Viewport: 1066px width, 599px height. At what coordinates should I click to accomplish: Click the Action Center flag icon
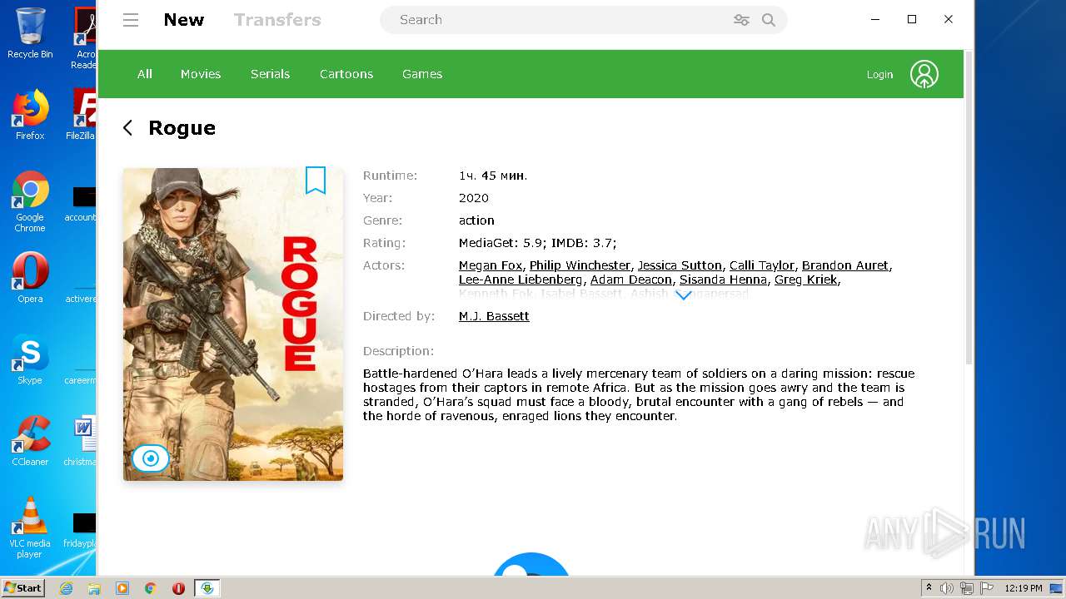point(987,588)
